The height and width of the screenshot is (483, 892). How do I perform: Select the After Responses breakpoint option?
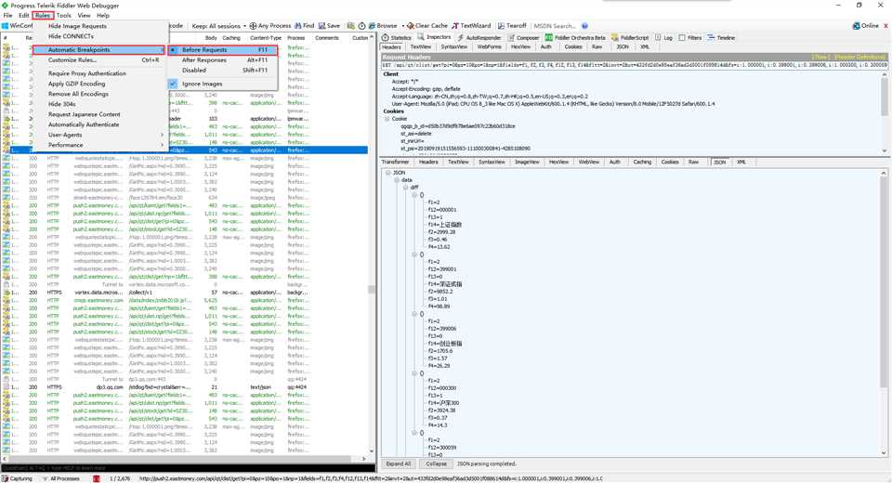click(222, 59)
